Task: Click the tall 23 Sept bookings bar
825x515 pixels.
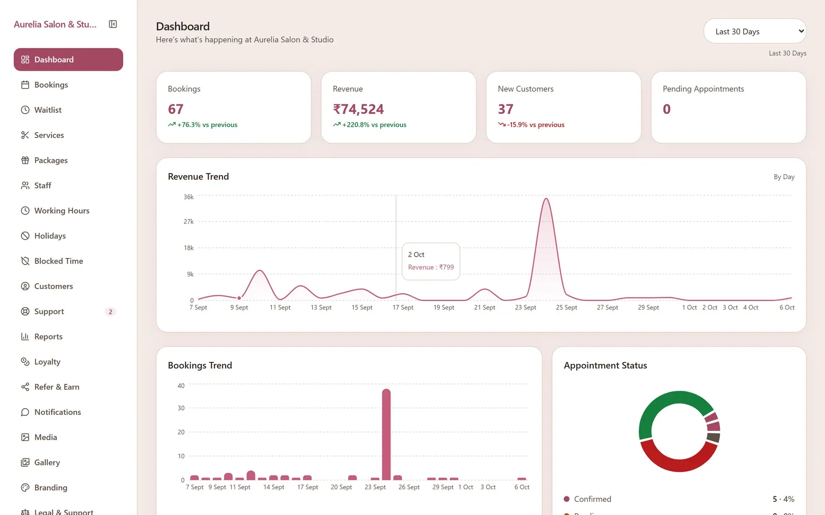Action: [386, 434]
